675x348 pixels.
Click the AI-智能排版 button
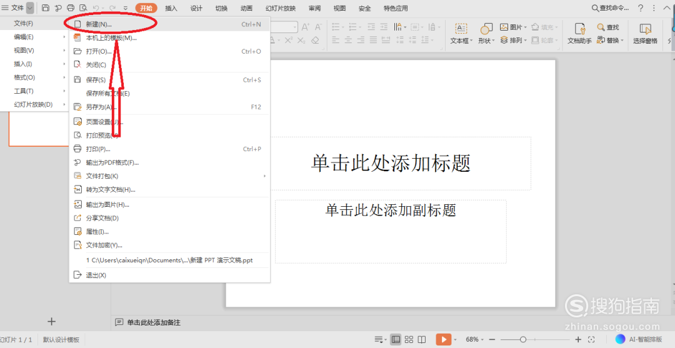click(x=639, y=339)
